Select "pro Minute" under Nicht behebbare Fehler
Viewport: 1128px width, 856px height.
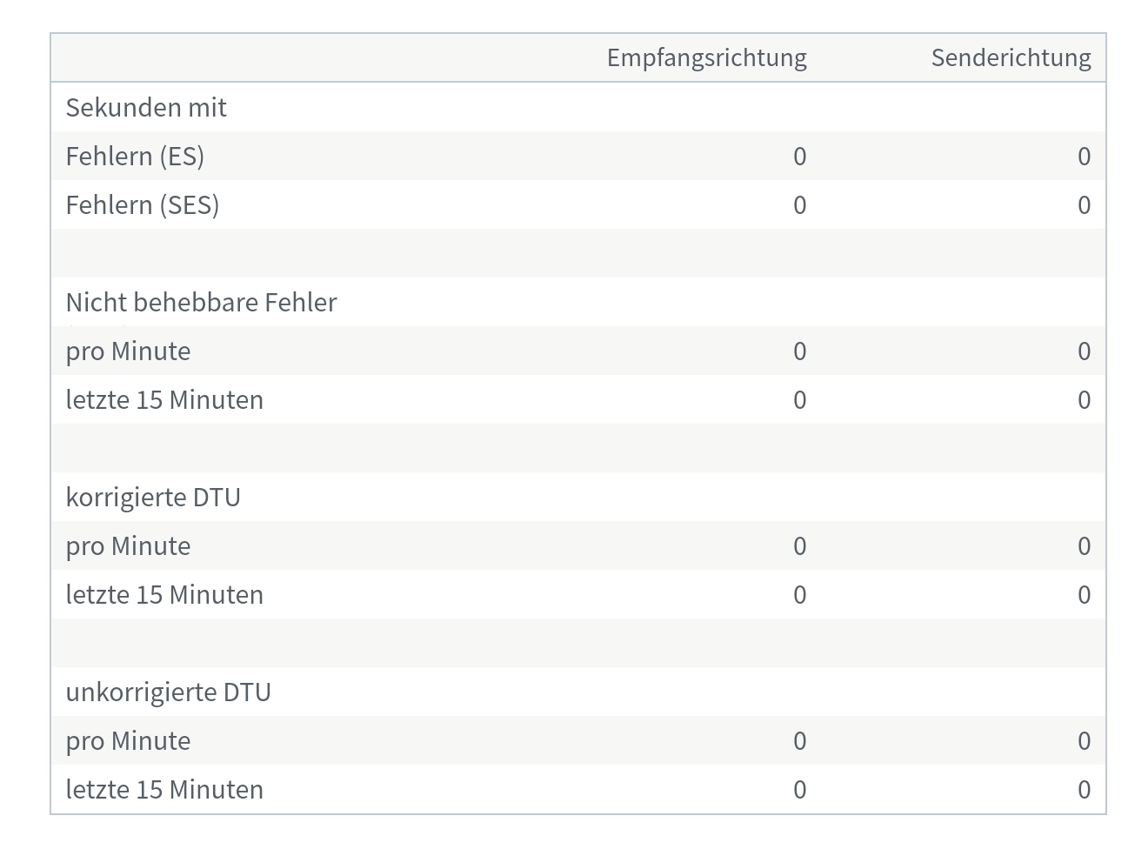tap(128, 351)
